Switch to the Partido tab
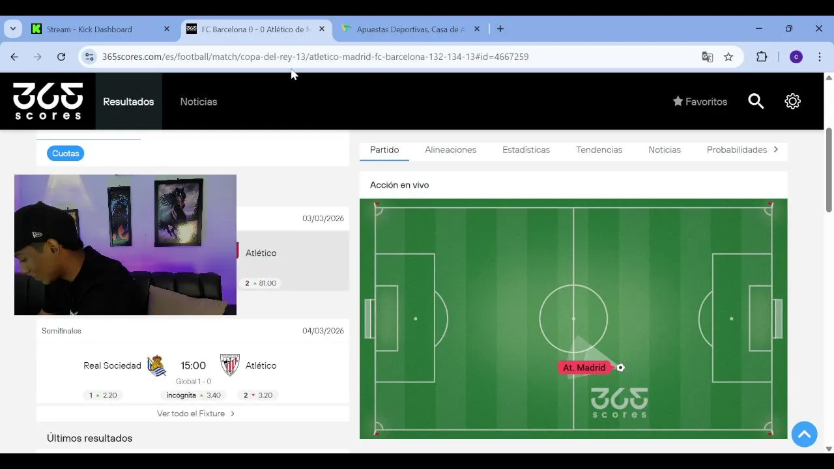 pyautogui.click(x=384, y=150)
